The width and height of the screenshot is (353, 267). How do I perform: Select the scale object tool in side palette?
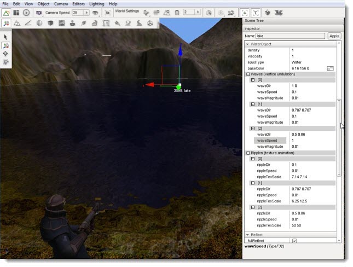5,62
